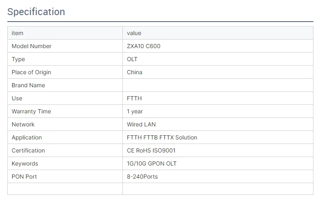Select the 'item' column header

65,33
